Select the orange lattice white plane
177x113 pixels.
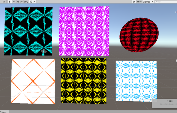[x=33, y=81]
